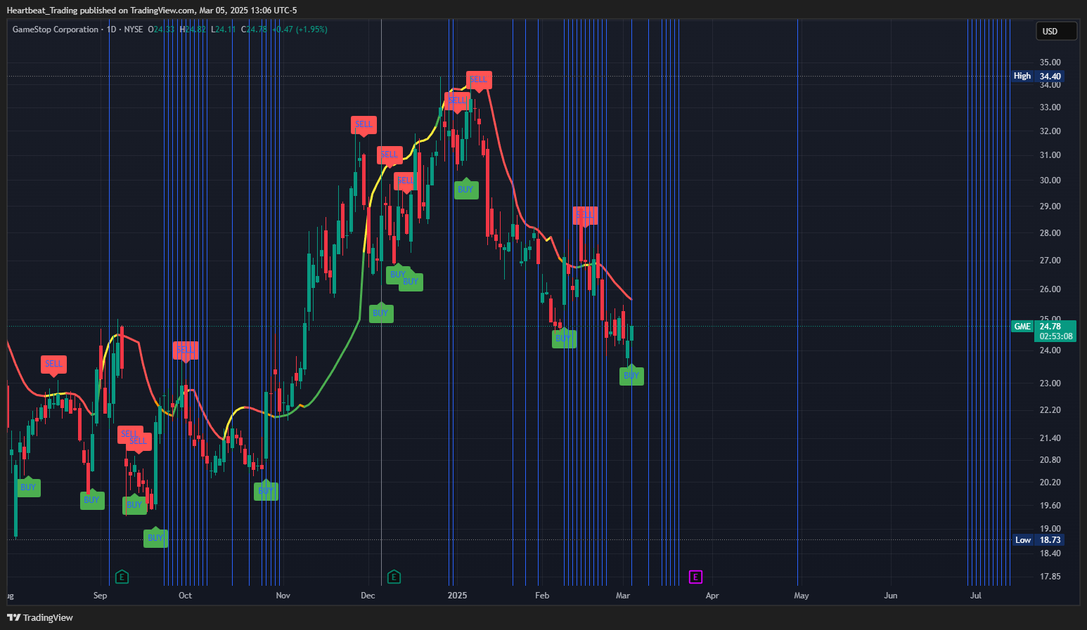Click the Apr label on the time axis
Viewport: 1087px width, 630px height.
coord(712,596)
